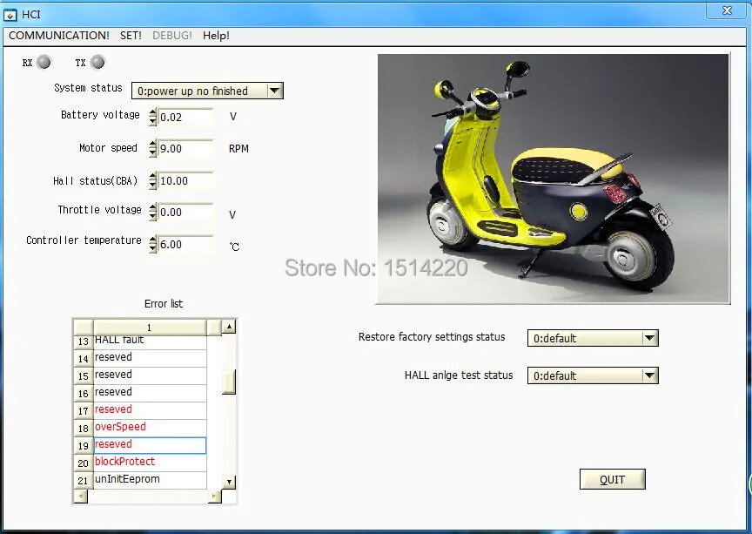Select error row 20 blockProtect
Viewport: 752px width, 534px height.
pos(150,463)
